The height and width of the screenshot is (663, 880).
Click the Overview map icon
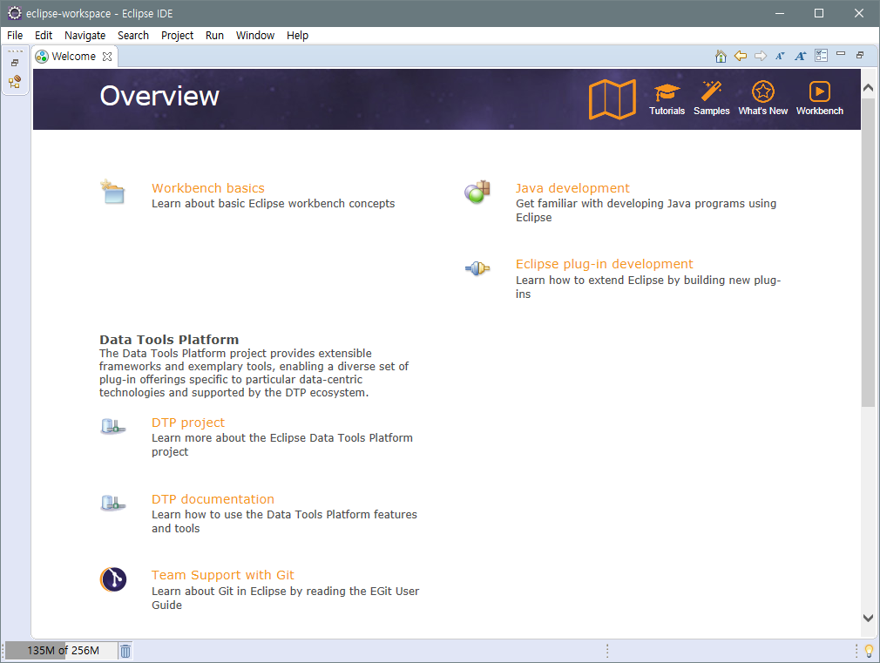[x=613, y=99]
